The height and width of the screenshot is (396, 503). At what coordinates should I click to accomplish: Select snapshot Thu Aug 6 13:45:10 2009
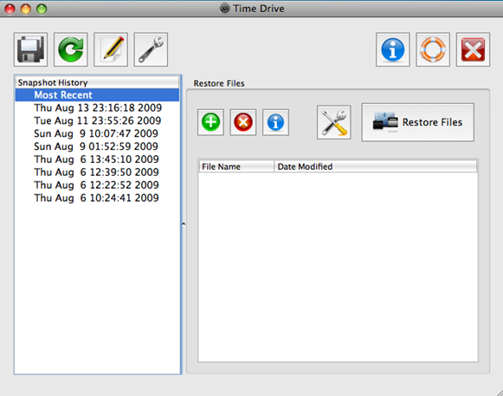[x=97, y=159]
